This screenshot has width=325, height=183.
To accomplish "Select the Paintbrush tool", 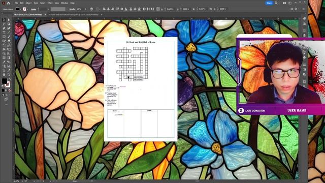I will pyautogui.click(x=9, y=36).
